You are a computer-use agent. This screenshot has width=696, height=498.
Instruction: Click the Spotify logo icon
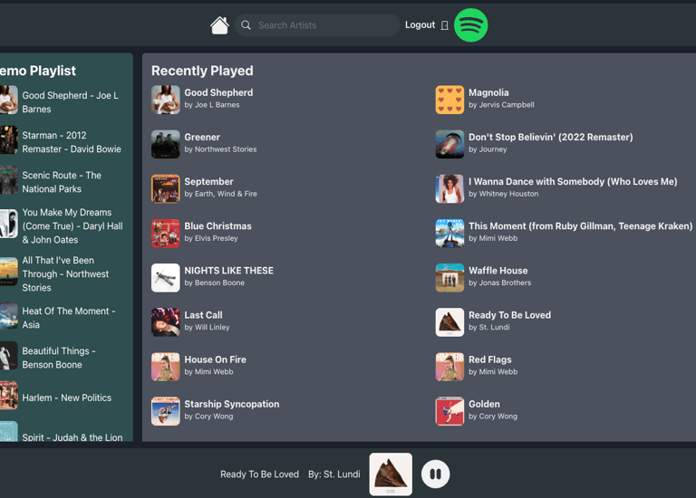tap(471, 25)
